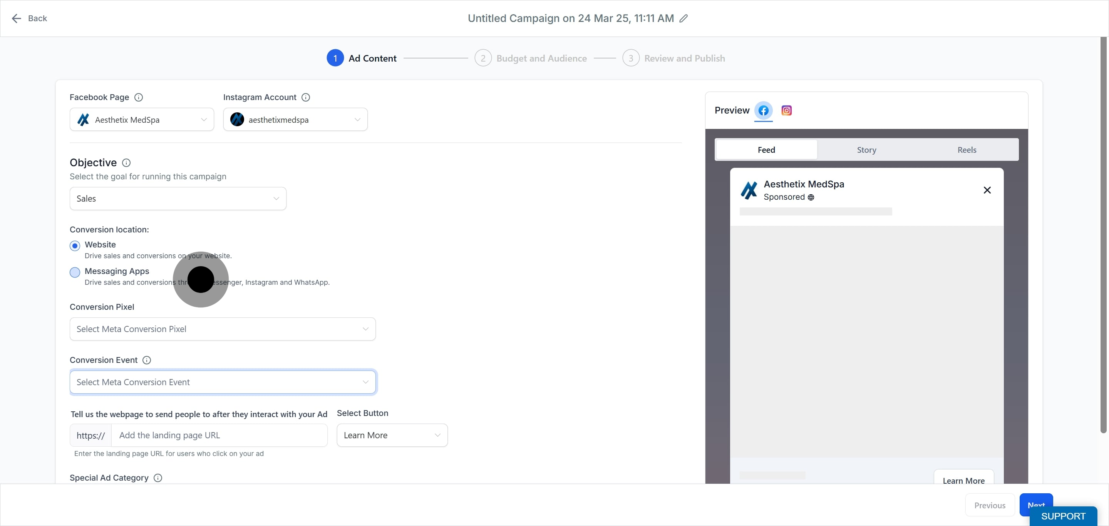This screenshot has width=1109, height=526.
Task: Switch to Reels preview tab
Action: (967, 150)
